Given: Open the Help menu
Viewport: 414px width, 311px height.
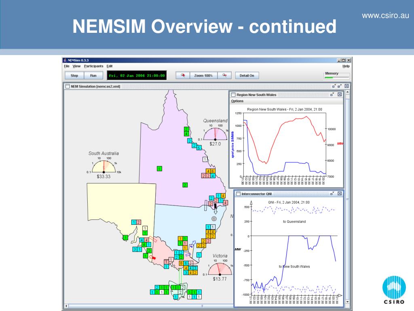Looking at the screenshot, I should click(x=346, y=66).
